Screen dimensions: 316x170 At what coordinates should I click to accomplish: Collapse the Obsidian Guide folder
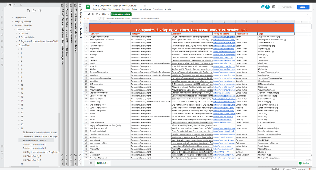pos(15,29)
